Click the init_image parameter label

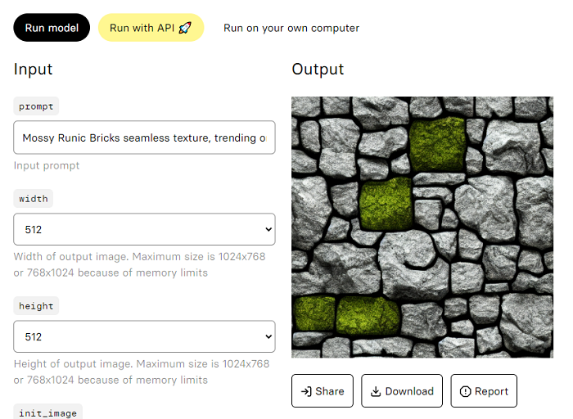pos(47,413)
